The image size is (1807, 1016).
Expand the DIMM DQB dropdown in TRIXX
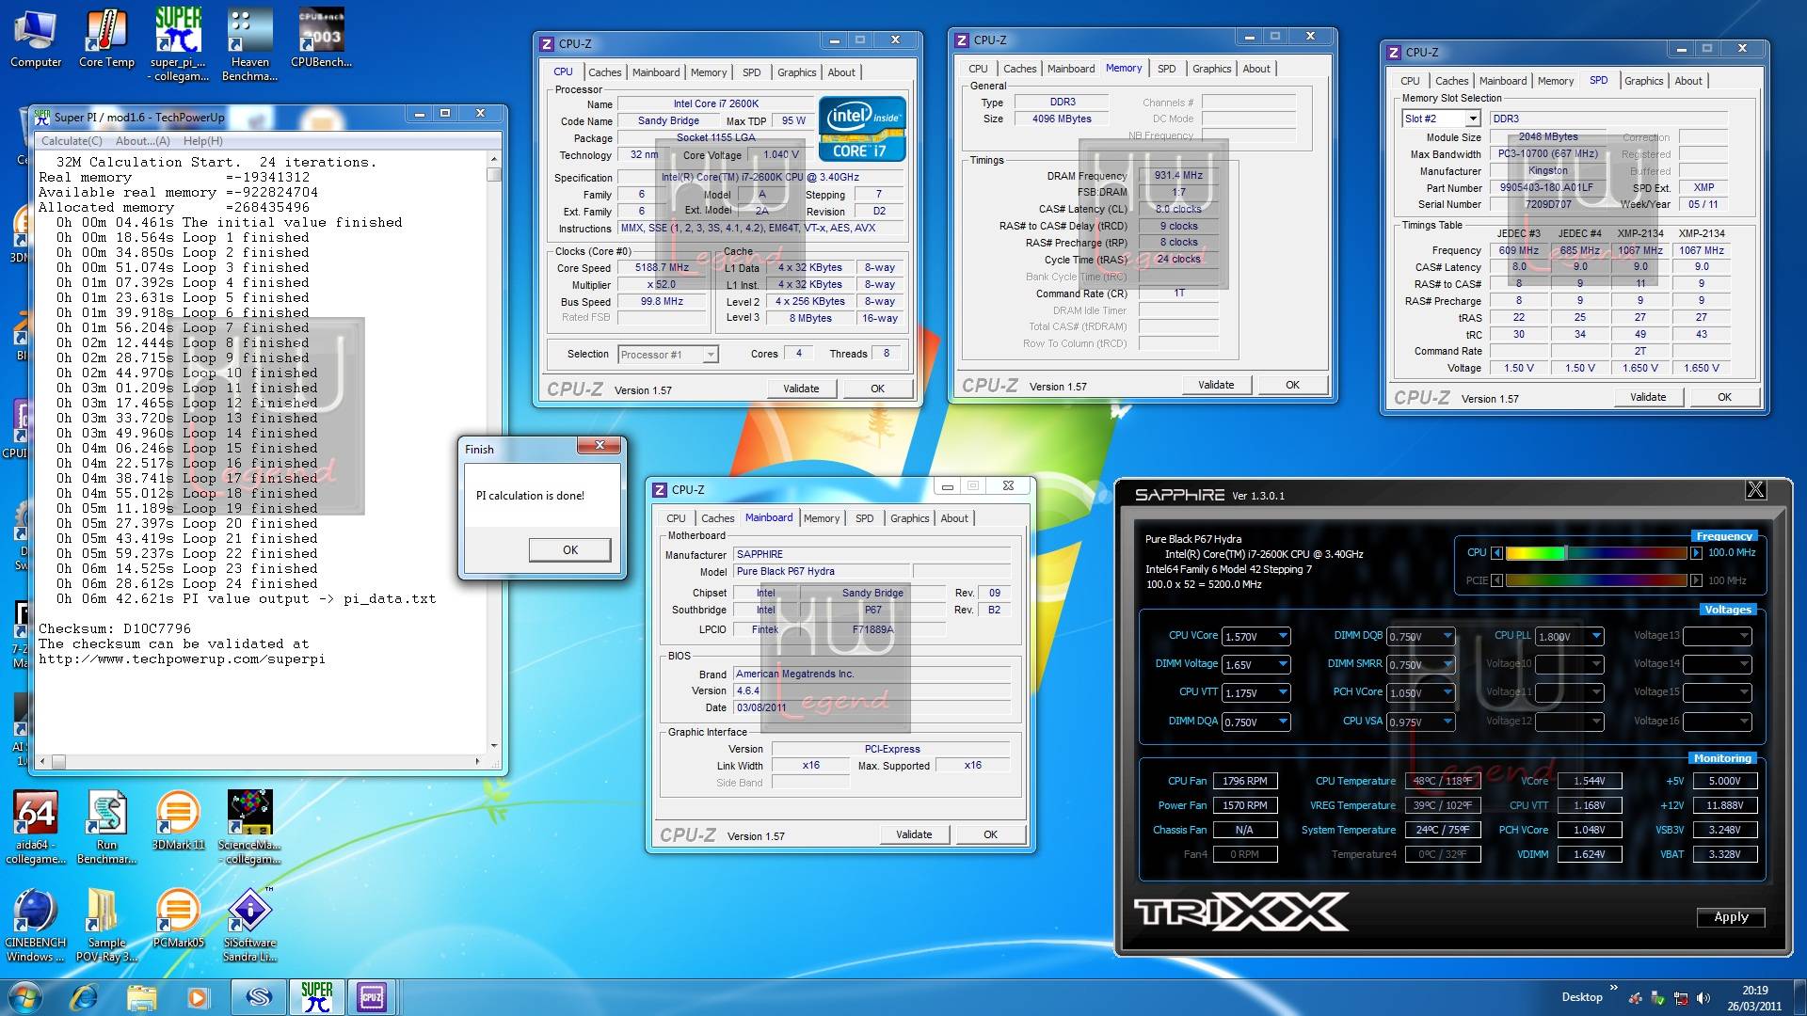pos(1447,637)
